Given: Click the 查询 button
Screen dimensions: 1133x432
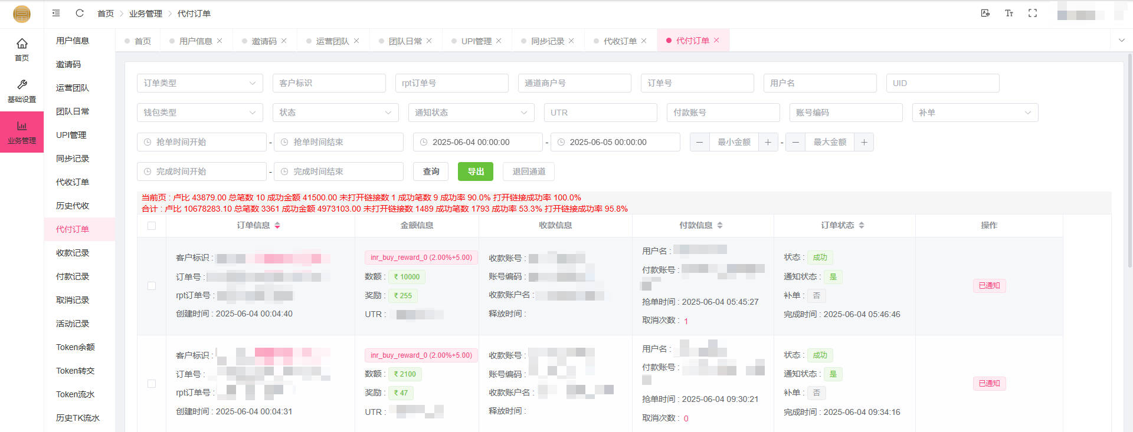Looking at the screenshot, I should (x=431, y=172).
